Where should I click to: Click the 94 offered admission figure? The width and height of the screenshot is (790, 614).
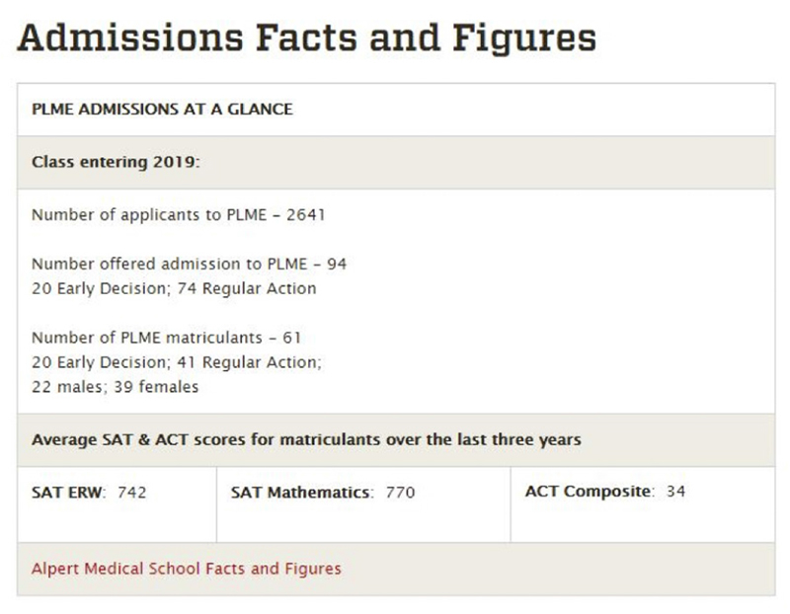coord(337,264)
